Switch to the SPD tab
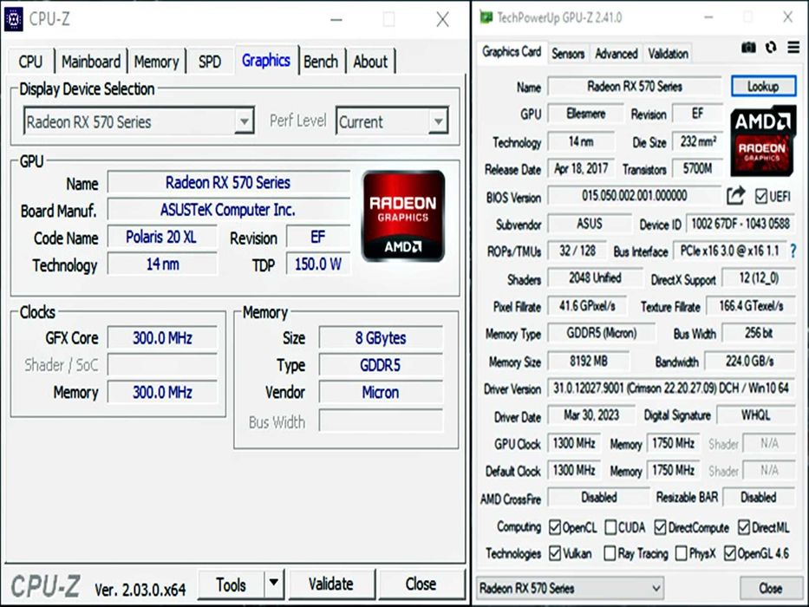 pyautogui.click(x=210, y=62)
